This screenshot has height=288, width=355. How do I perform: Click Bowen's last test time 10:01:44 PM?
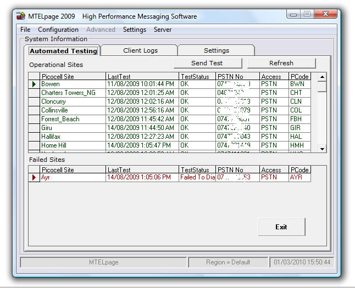pyautogui.click(x=142, y=84)
